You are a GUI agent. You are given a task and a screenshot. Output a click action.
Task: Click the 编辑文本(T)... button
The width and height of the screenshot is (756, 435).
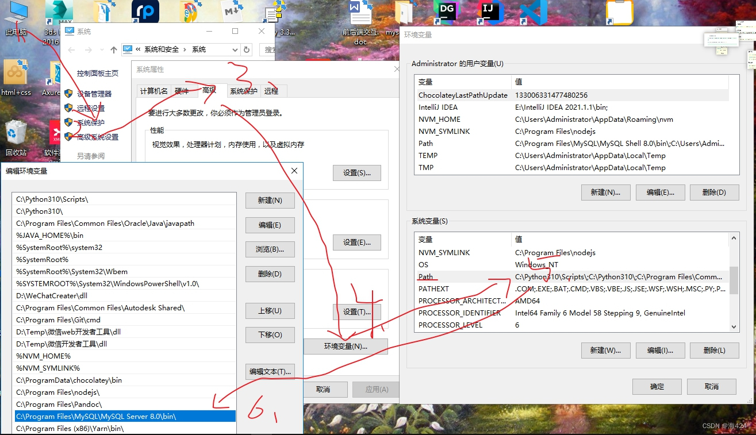coord(270,371)
